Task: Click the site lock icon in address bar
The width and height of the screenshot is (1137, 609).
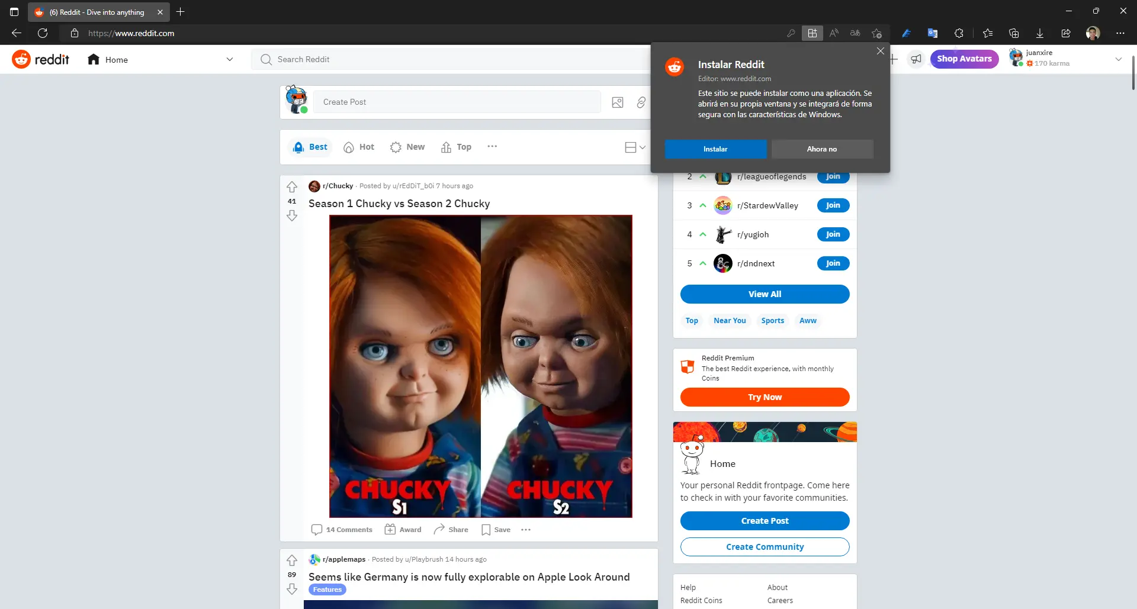Action: click(x=75, y=33)
